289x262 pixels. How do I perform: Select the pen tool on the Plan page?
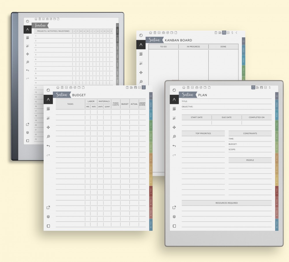[x=174, y=99]
